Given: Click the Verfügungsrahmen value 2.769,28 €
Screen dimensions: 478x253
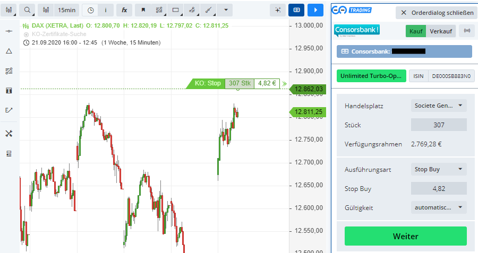Looking at the screenshot, I should [x=426, y=144].
